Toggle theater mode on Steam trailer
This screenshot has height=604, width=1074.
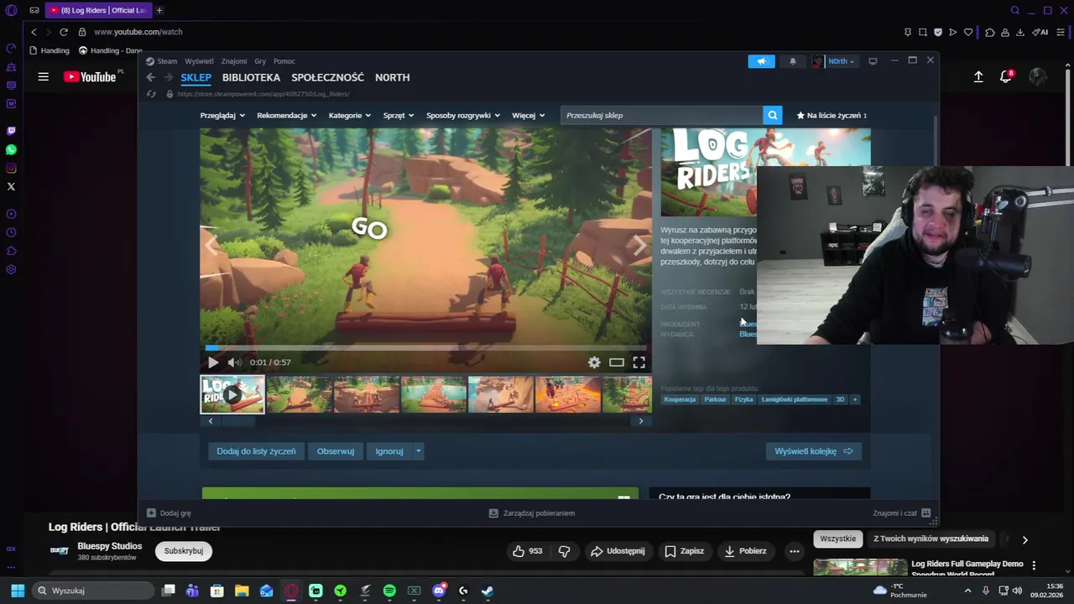[617, 362]
